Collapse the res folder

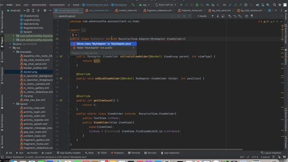pyautogui.click(x=10, y=48)
